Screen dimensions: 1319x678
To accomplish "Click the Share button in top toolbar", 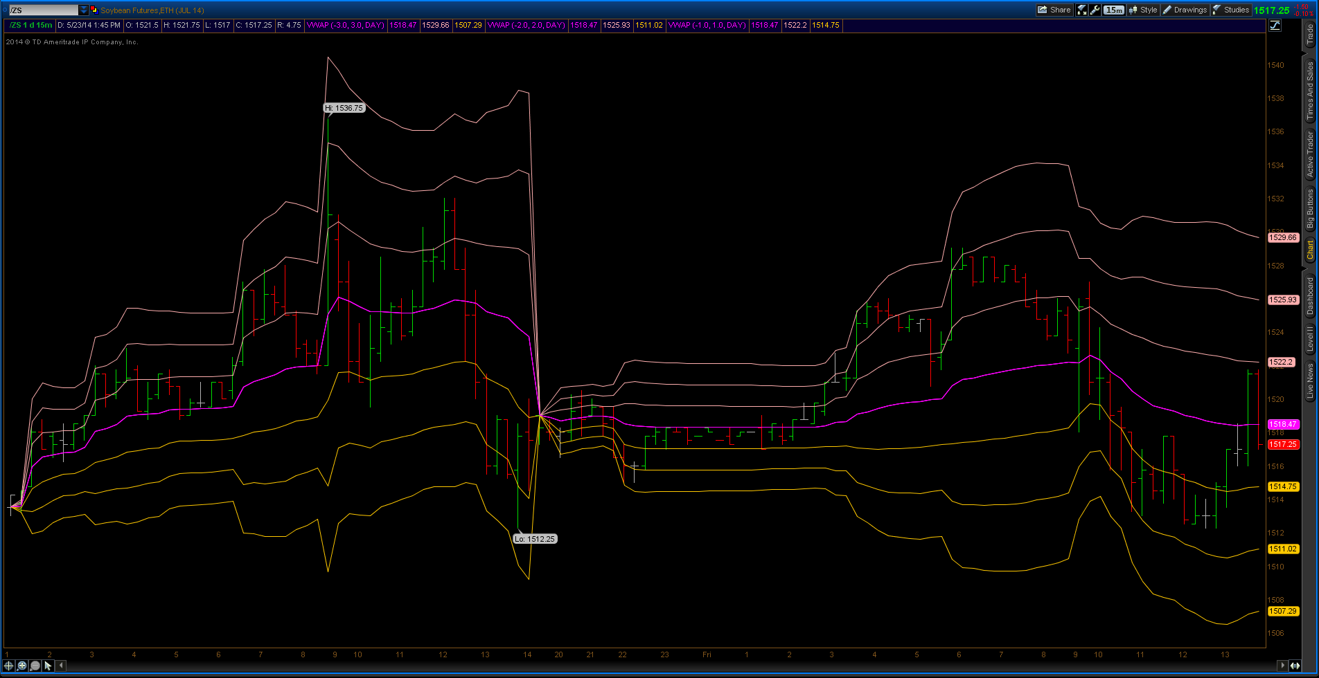I will coord(1054,10).
